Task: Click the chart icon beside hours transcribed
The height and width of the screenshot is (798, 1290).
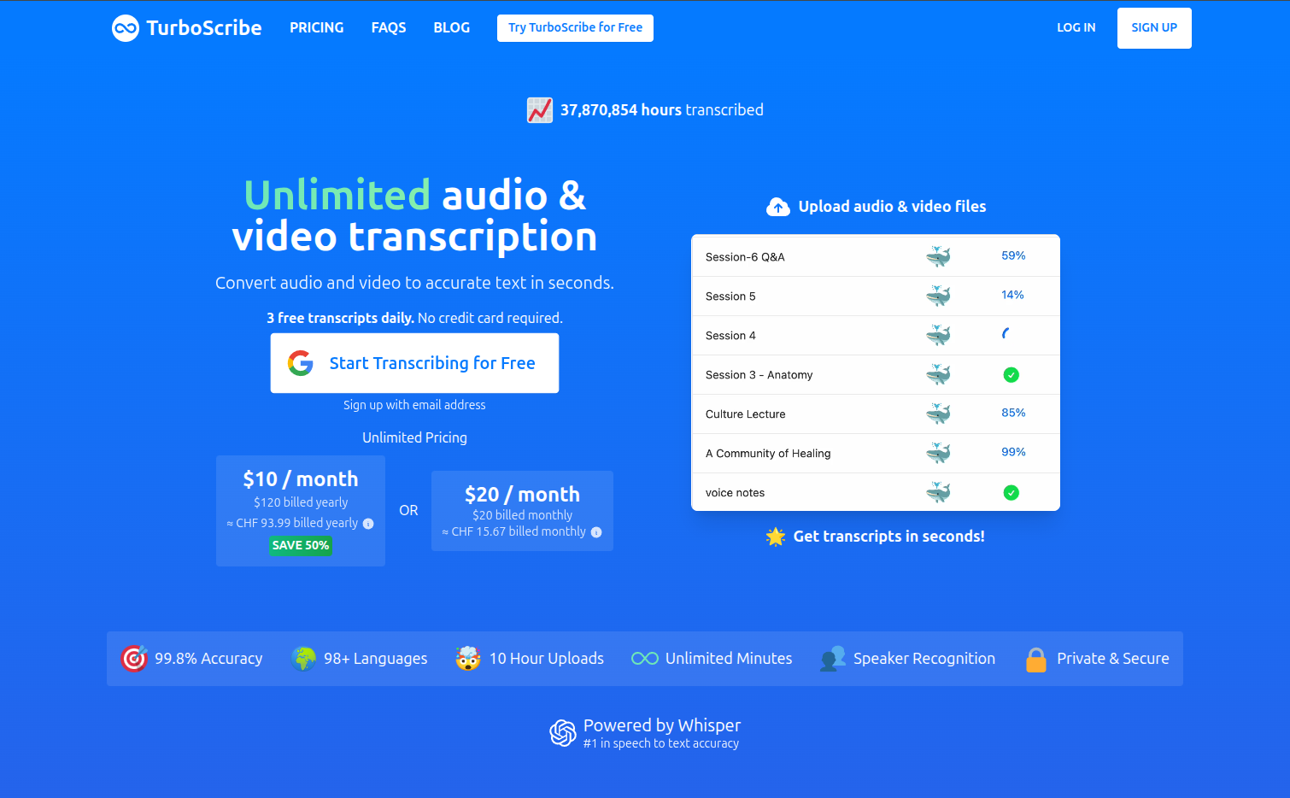Action: pos(540,110)
